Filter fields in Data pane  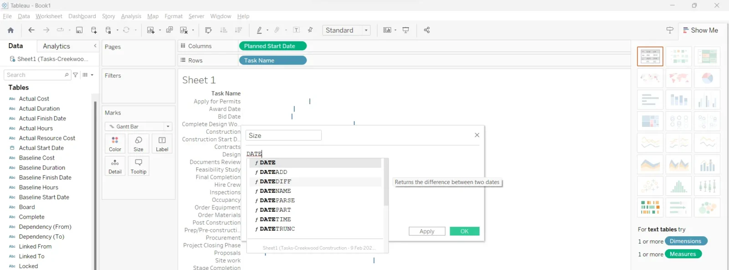pyautogui.click(x=76, y=75)
